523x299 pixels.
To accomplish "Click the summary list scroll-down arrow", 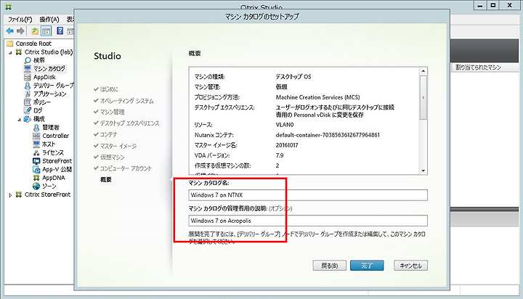I will 423,171.
